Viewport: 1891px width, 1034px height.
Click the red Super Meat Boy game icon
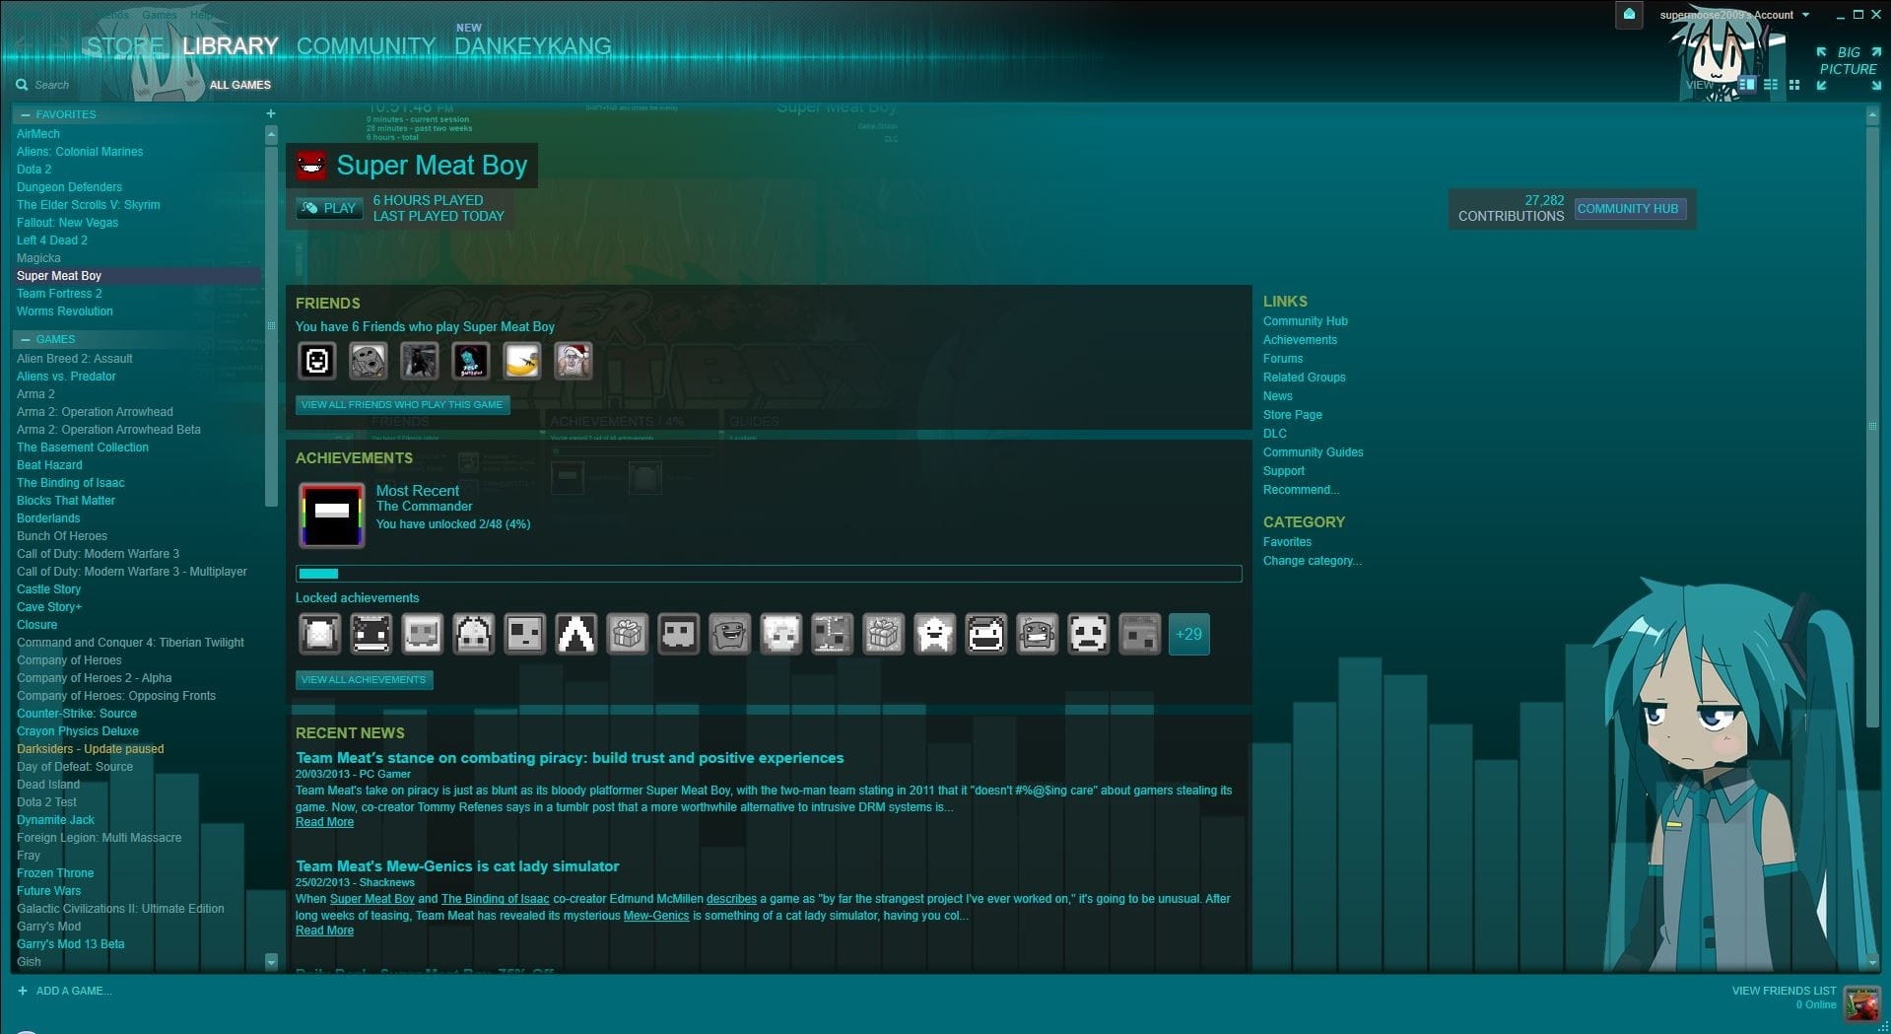click(x=311, y=166)
